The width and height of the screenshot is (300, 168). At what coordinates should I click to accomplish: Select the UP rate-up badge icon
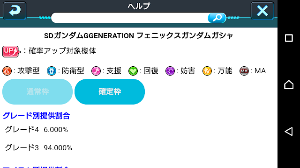(x=11, y=51)
